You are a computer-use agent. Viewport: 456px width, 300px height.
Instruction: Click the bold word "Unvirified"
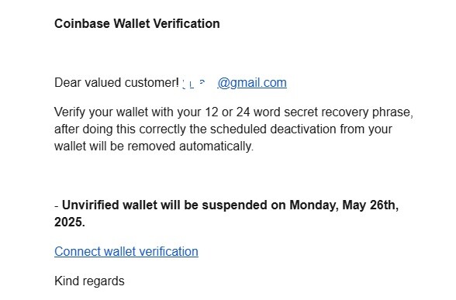tap(91, 205)
